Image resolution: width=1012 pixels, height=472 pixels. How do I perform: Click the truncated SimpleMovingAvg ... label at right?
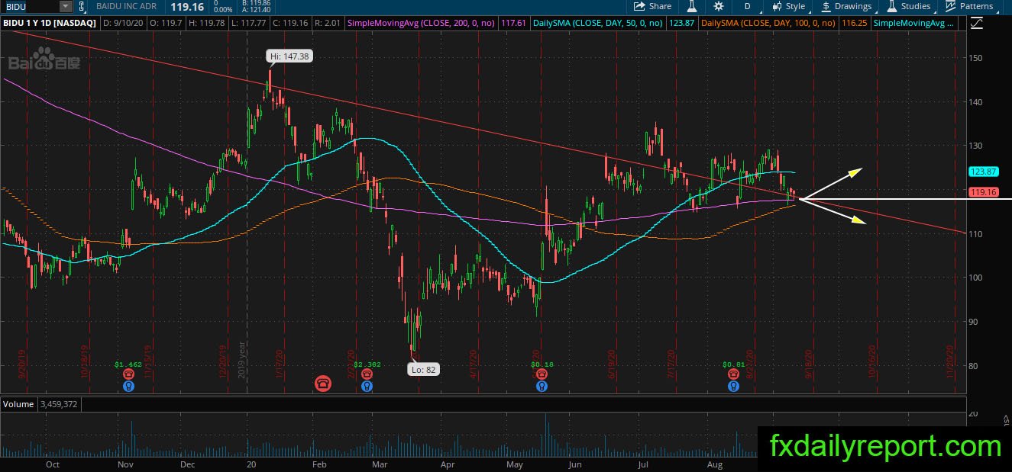pyautogui.click(x=913, y=24)
